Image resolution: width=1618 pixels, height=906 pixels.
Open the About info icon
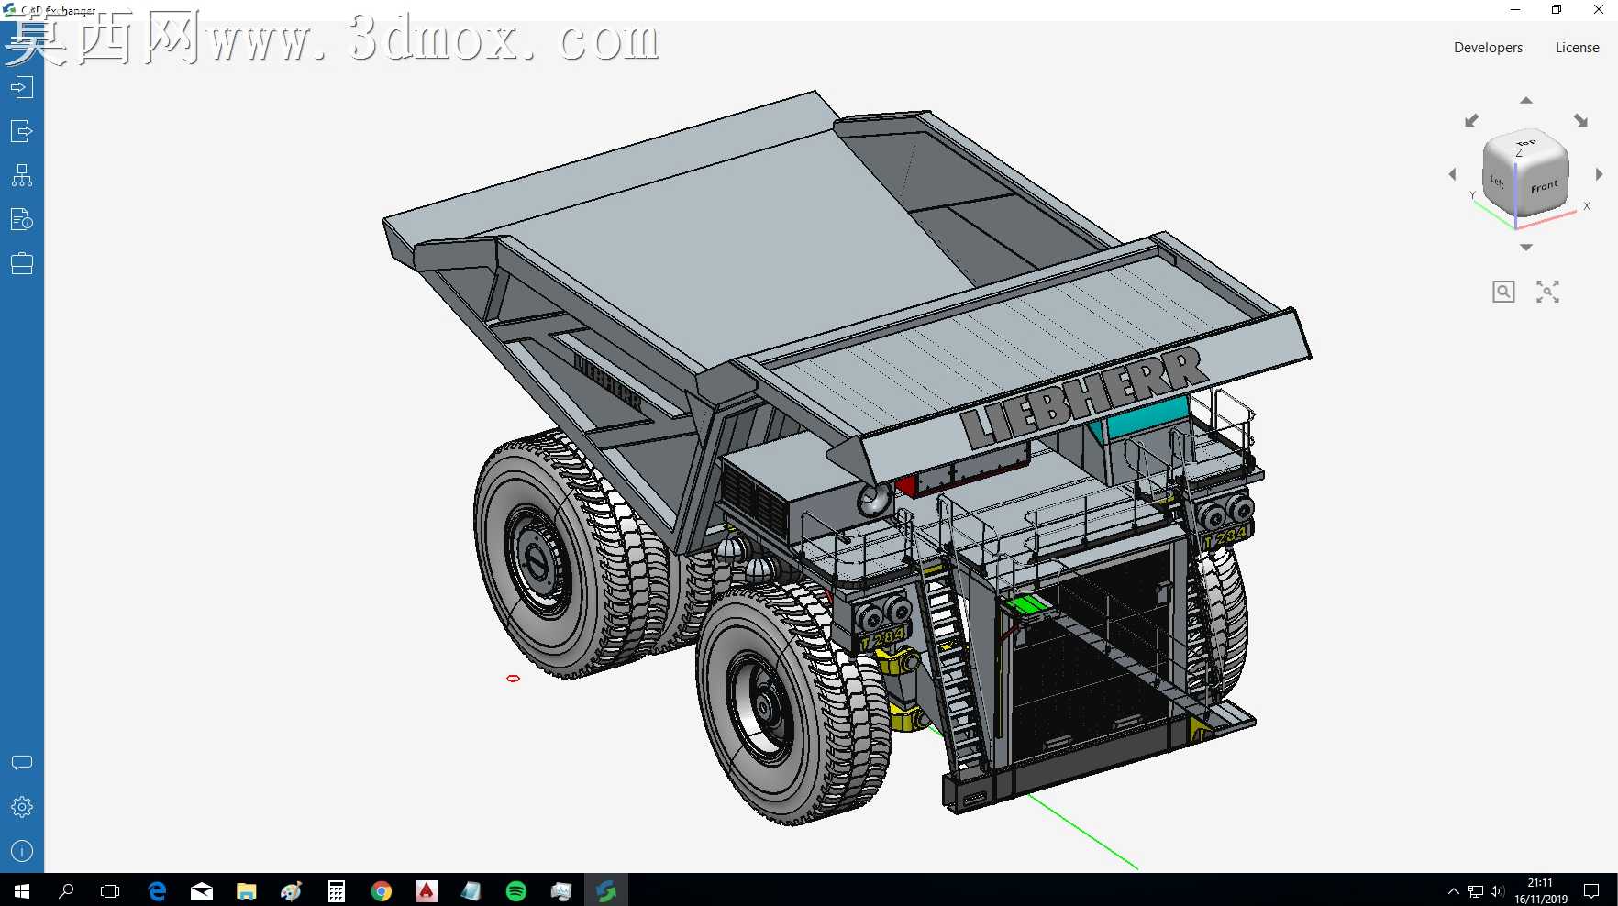(22, 851)
